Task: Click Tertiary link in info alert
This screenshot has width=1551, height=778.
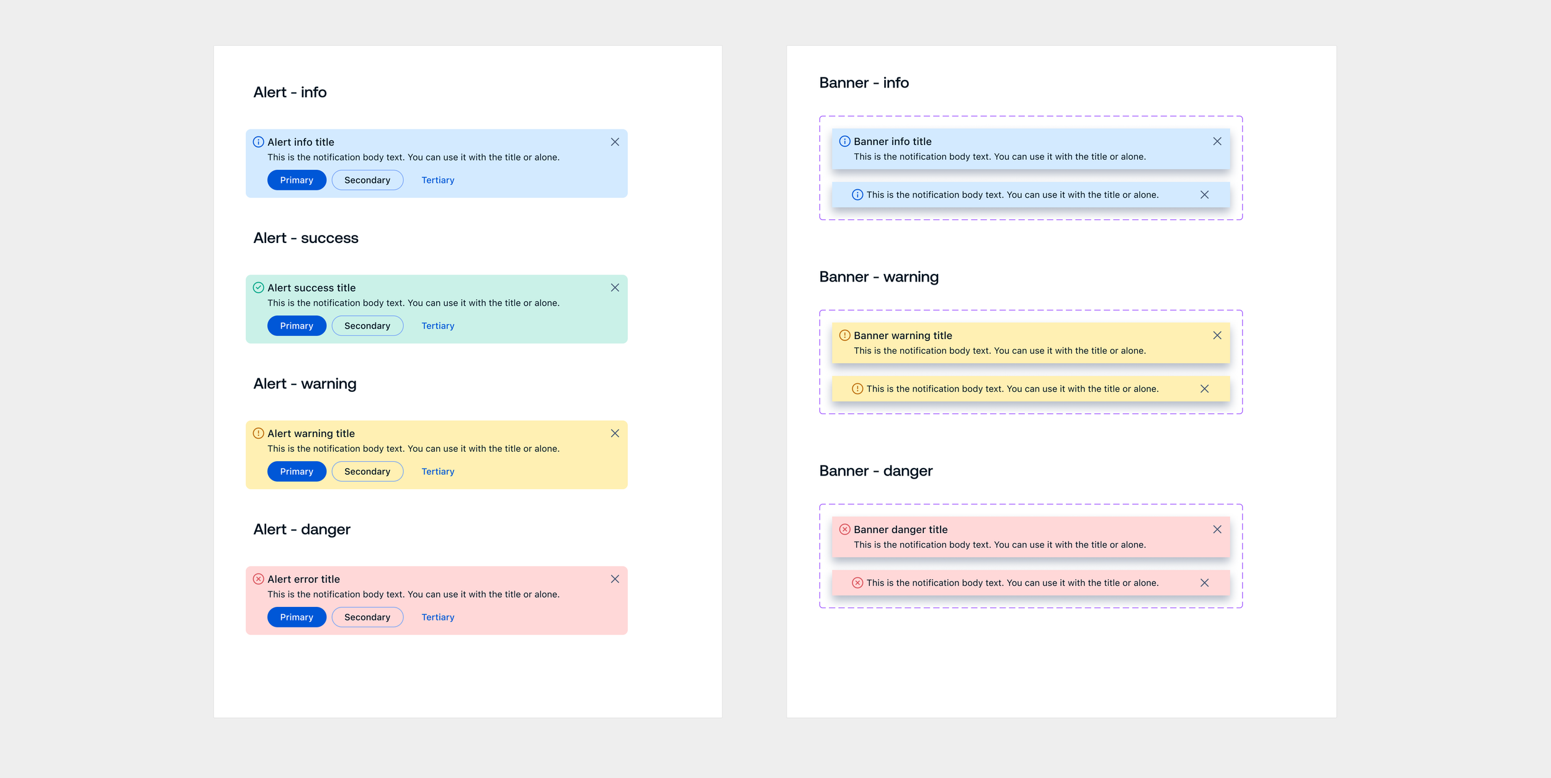Action: tap(437, 180)
